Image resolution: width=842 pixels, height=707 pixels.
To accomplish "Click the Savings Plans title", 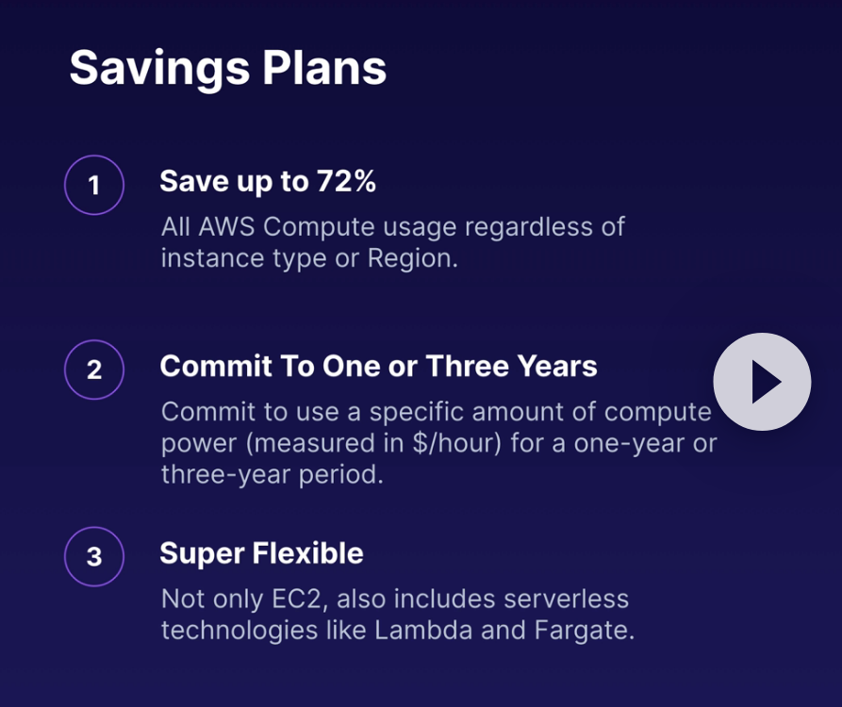I will point(228,69).
